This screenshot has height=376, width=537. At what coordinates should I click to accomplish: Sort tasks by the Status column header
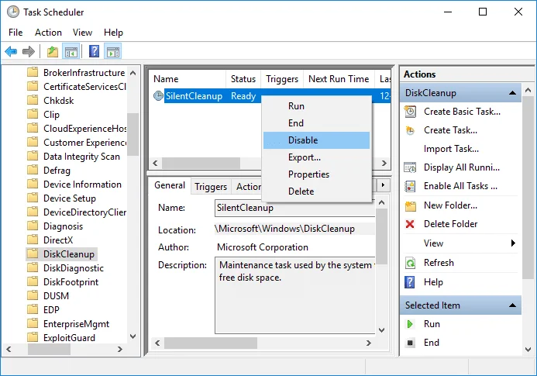tap(243, 79)
